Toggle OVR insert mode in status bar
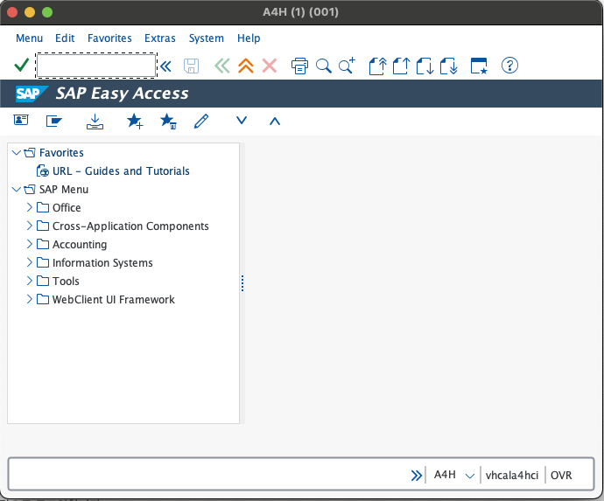The height and width of the screenshot is (501, 604). coord(561,476)
